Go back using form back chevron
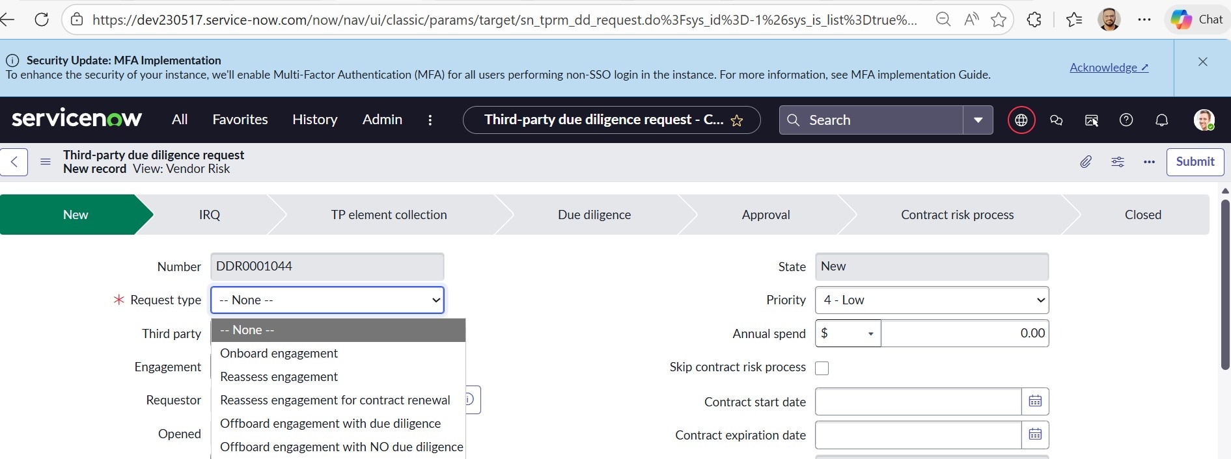Screen dimensions: 1231x459 (14, 162)
